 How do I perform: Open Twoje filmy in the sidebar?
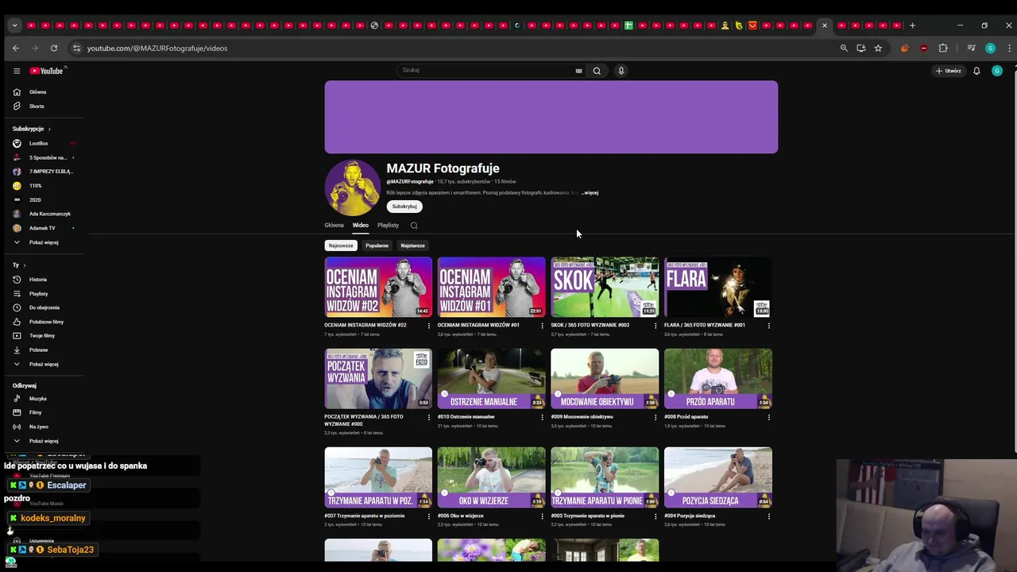pyautogui.click(x=41, y=336)
